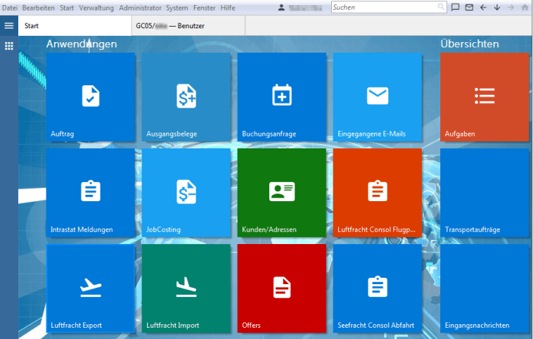This screenshot has width=533, height=339.
Task: Open Eingegangene E-Mails tile
Action: point(377,97)
